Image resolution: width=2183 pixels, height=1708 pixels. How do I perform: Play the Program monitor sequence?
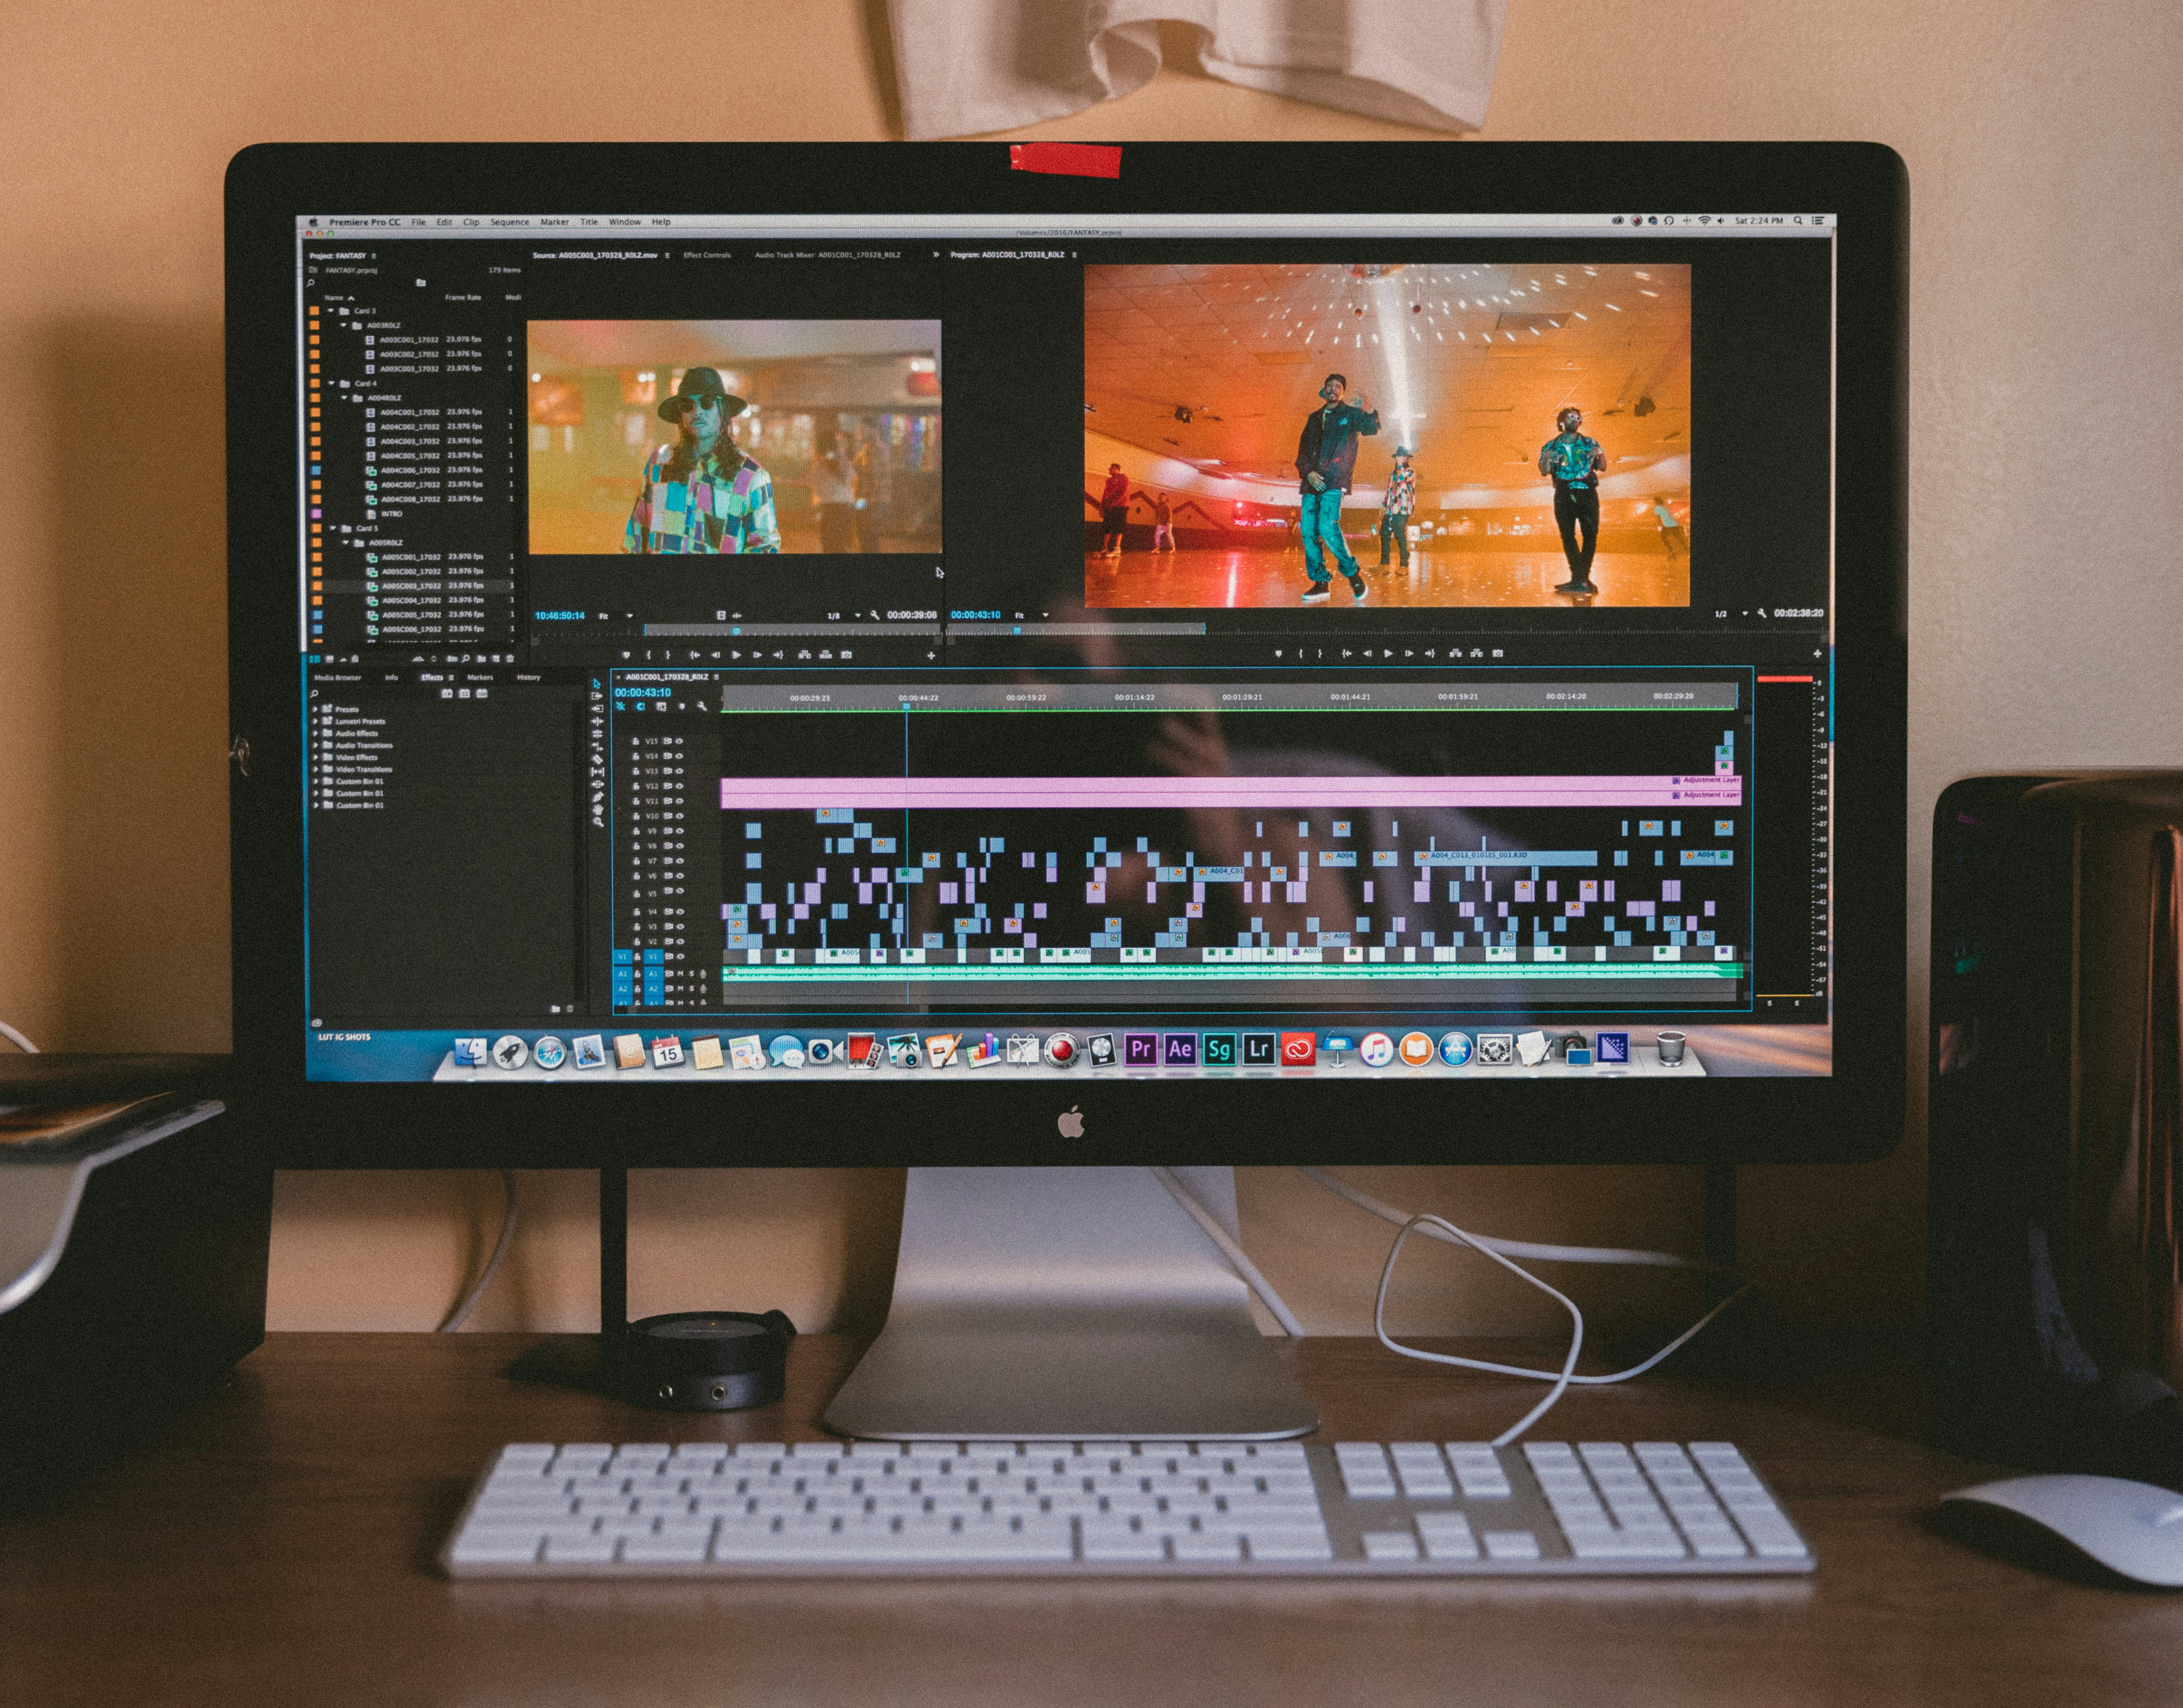point(1388,654)
